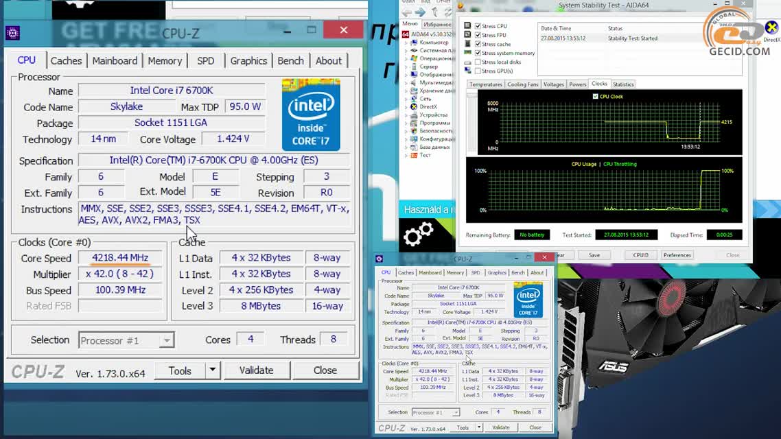This screenshot has height=439, width=781.
Task: Select the Мультимедиа speaker icon
Action: (x=413, y=82)
